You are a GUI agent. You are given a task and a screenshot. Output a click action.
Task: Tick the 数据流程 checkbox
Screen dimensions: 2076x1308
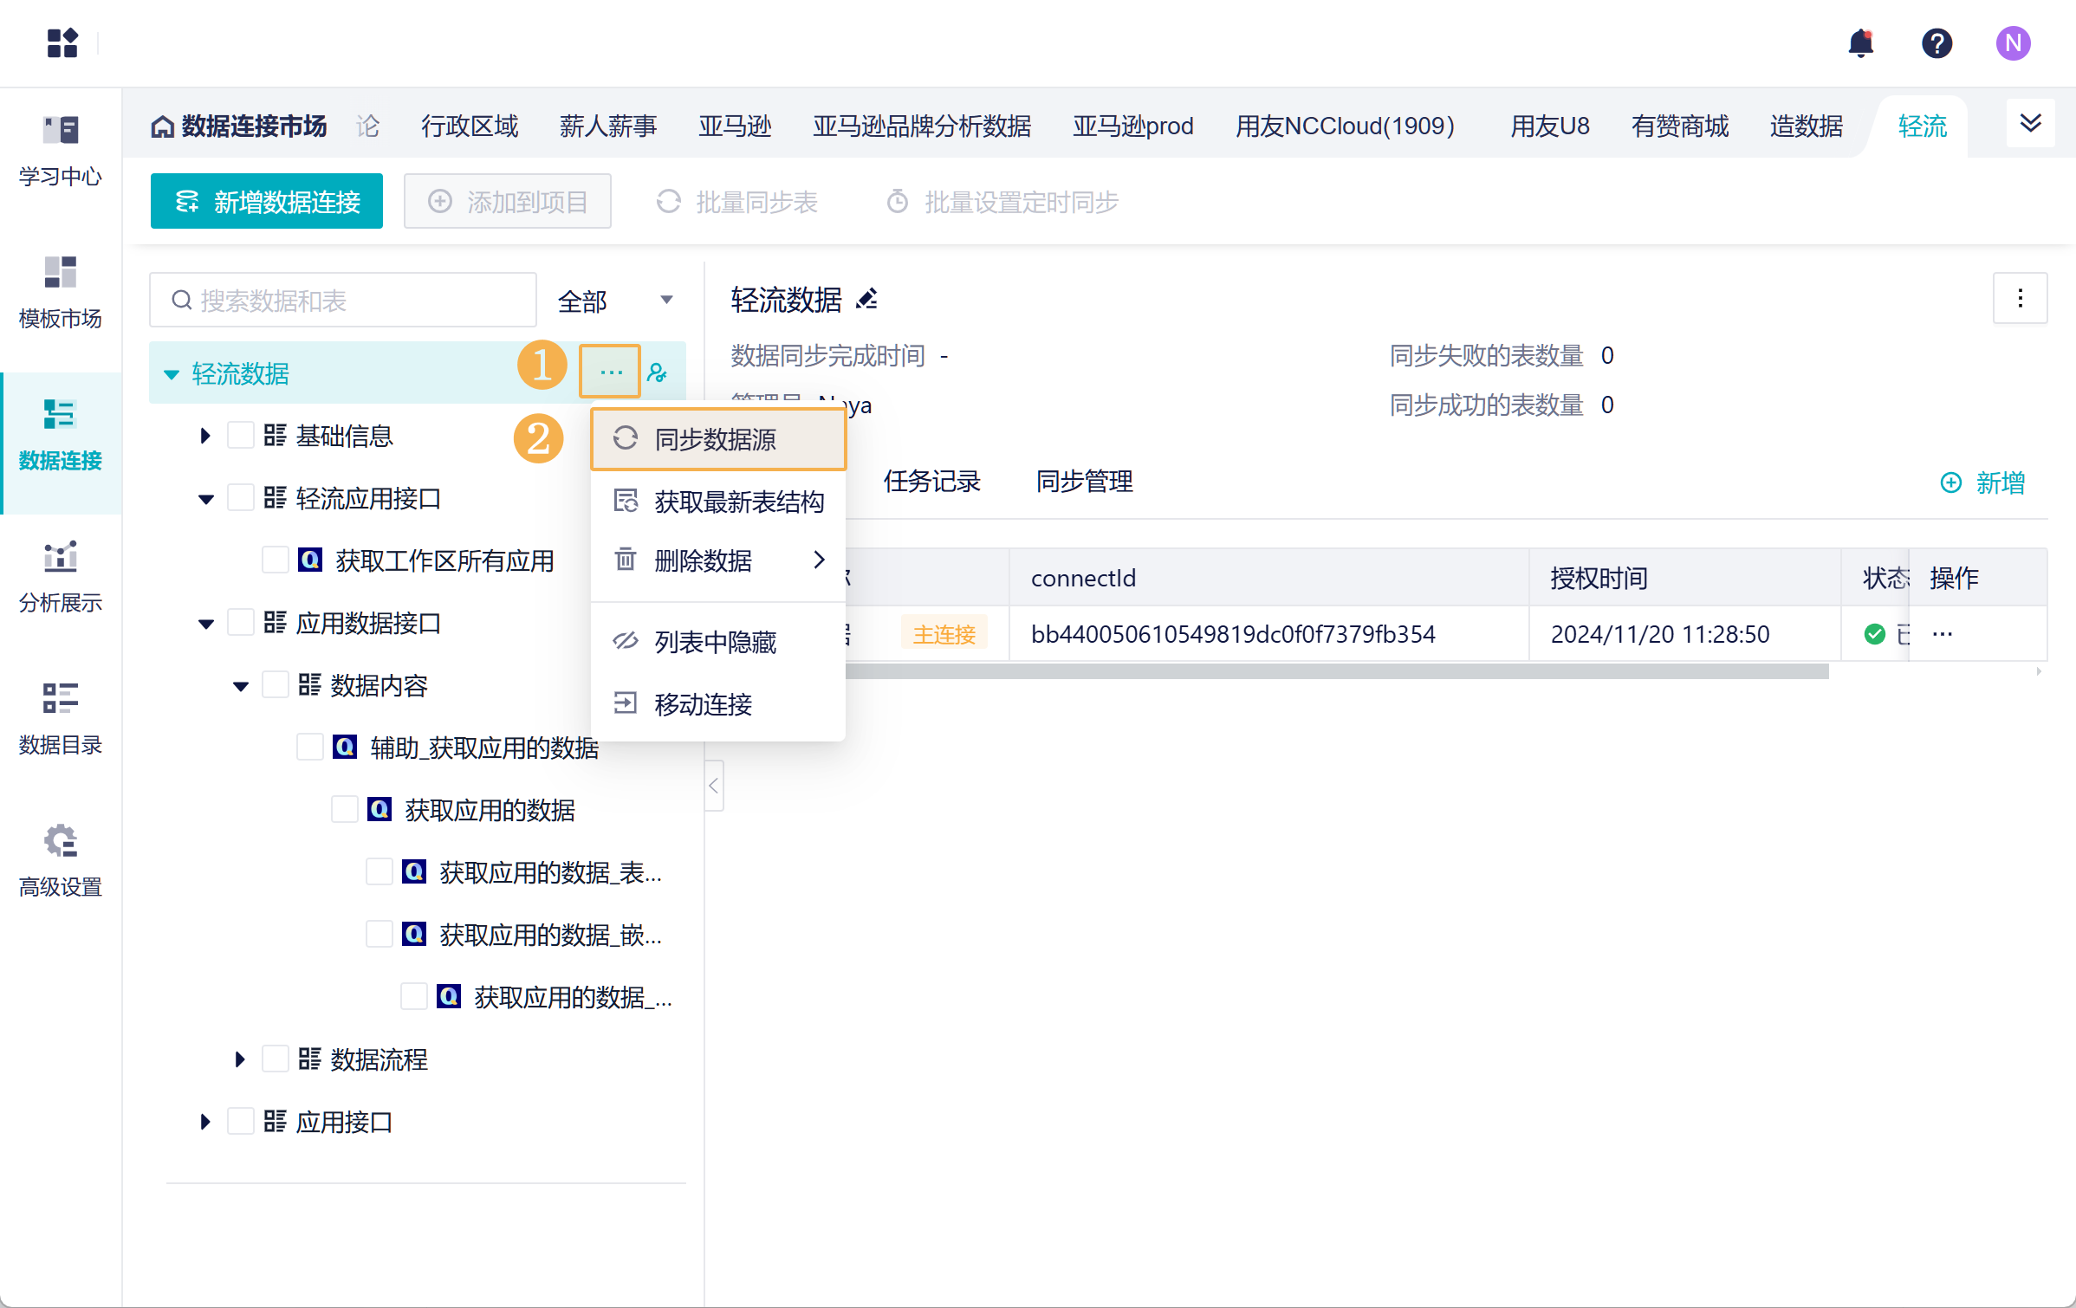coord(275,1059)
